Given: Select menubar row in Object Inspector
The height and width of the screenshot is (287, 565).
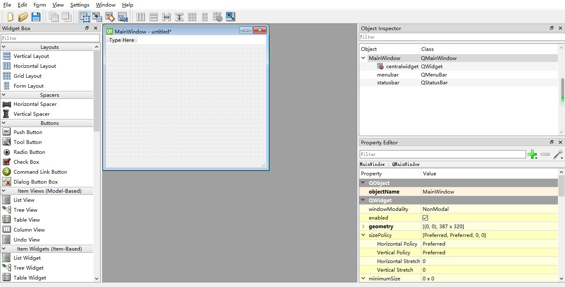Looking at the screenshot, I should point(459,75).
